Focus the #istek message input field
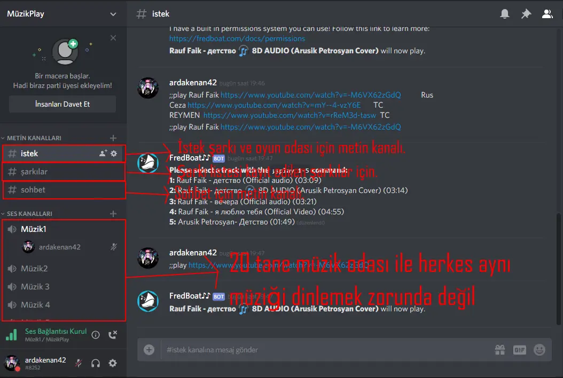This screenshot has height=378, width=563. click(327, 350)
